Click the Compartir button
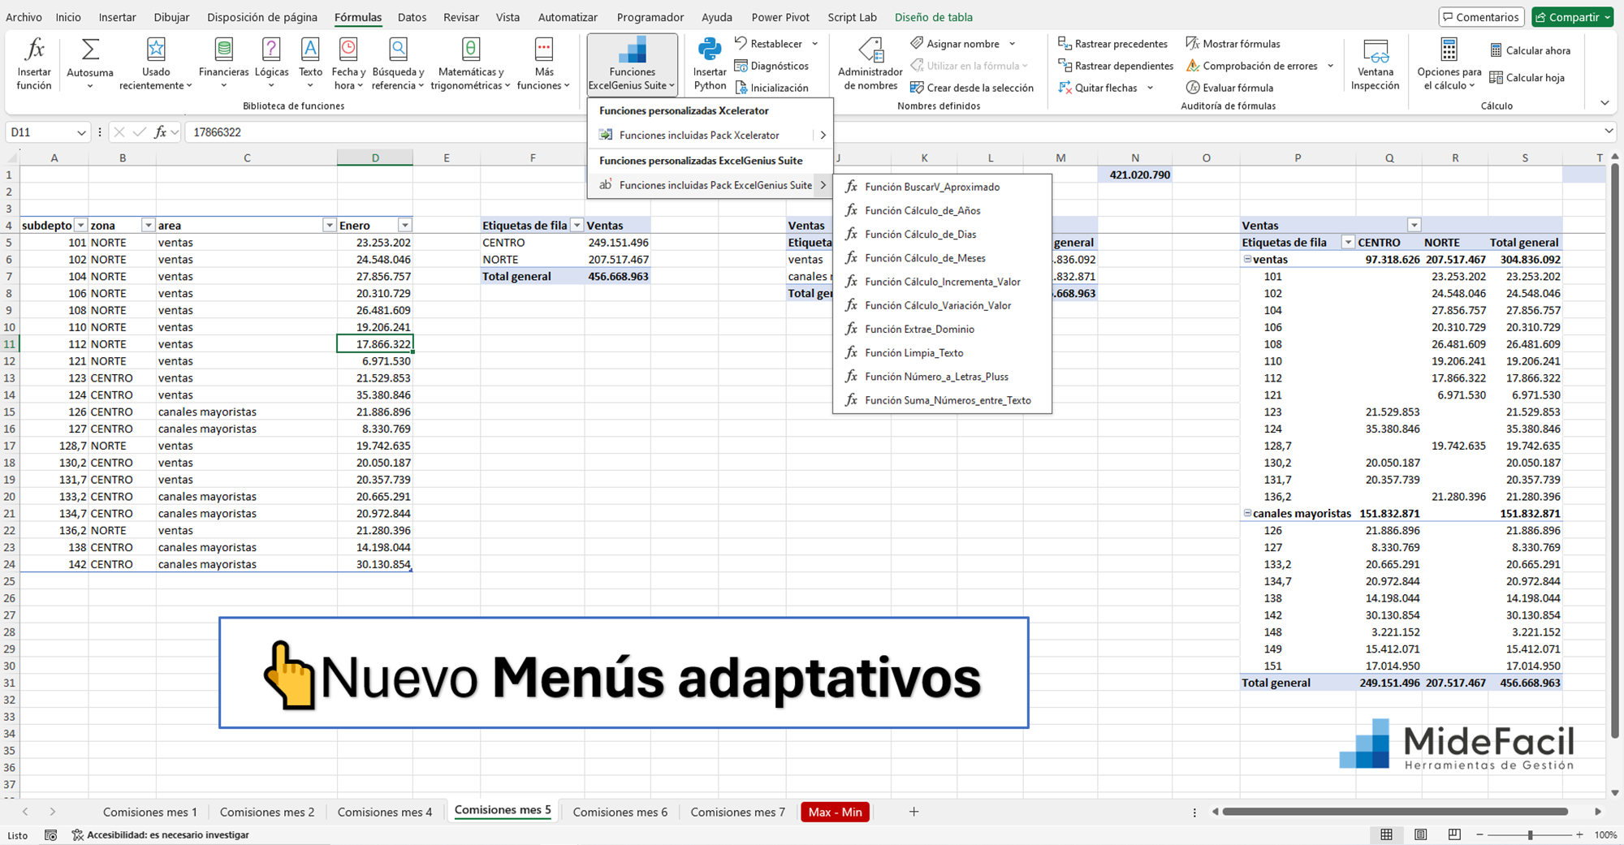1624x845 pixels. pyautogui.click(x=1573, y=17)
